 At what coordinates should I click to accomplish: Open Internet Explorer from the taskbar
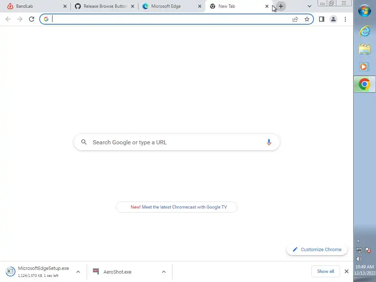pos(365,31)
